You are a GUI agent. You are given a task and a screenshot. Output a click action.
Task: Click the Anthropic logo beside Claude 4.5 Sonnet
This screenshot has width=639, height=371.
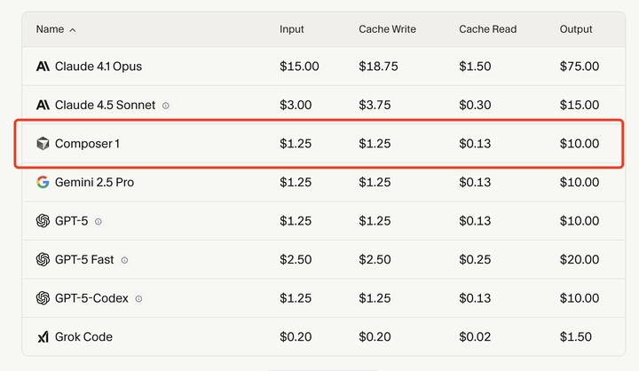[43, 105]
